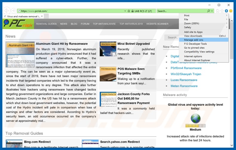
Task: Expand the Print submenu
Action: pos(204,15)
